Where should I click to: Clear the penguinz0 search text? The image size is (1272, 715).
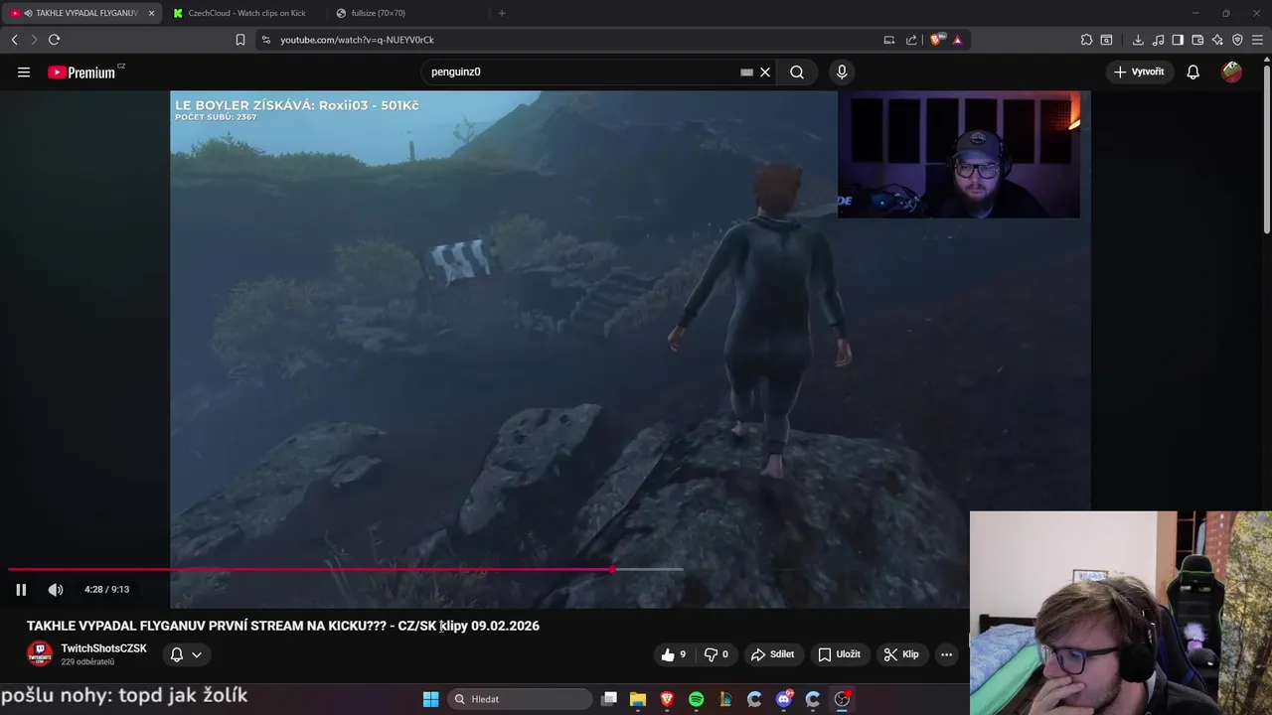(765, 71)
